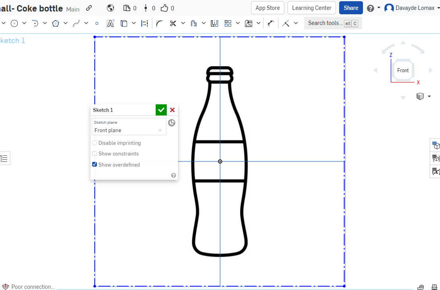Expand the Trim tool dropdown arrow
Image resolution: width=440 pixels, height=290 pixels.
pyautogui.click(x=183, y=23)
